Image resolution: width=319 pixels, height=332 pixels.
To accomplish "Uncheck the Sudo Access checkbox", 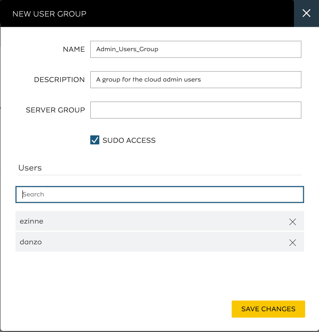I will pos(95,140).
